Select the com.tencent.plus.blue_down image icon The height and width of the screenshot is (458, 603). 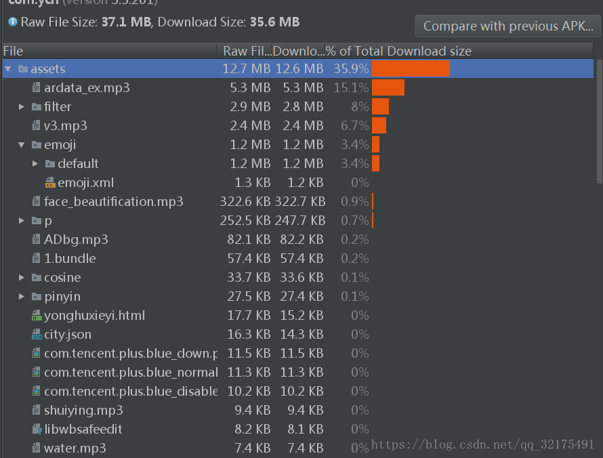36,354
